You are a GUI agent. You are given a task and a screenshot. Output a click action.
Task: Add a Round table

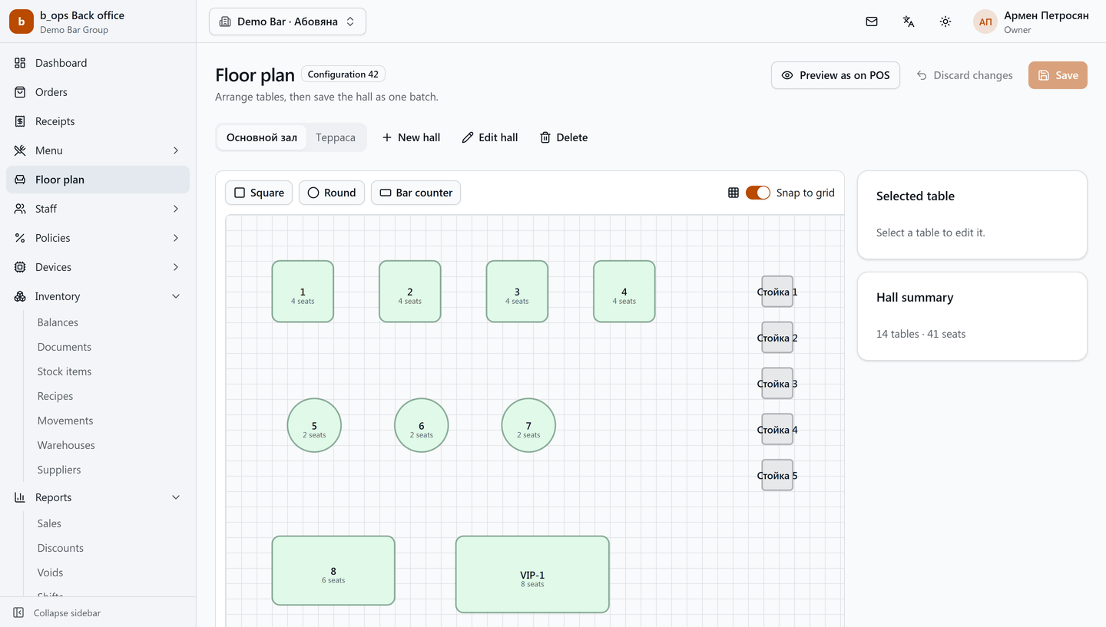click(x=332, y=193)
